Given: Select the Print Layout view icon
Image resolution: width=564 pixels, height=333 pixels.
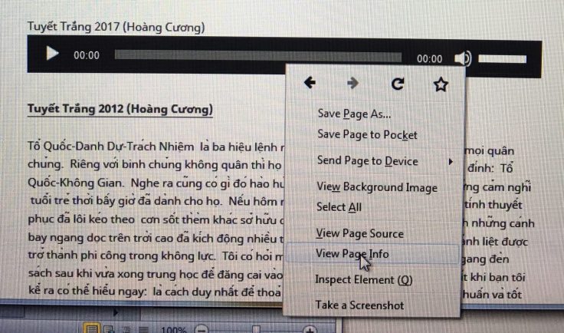Looking at the screenshot, I should 92,330.
